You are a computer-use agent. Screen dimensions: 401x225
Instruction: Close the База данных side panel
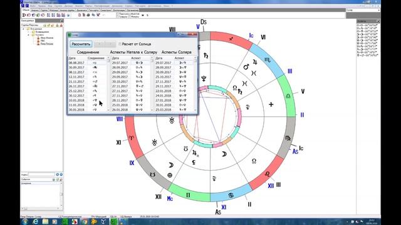click(61, 21)
